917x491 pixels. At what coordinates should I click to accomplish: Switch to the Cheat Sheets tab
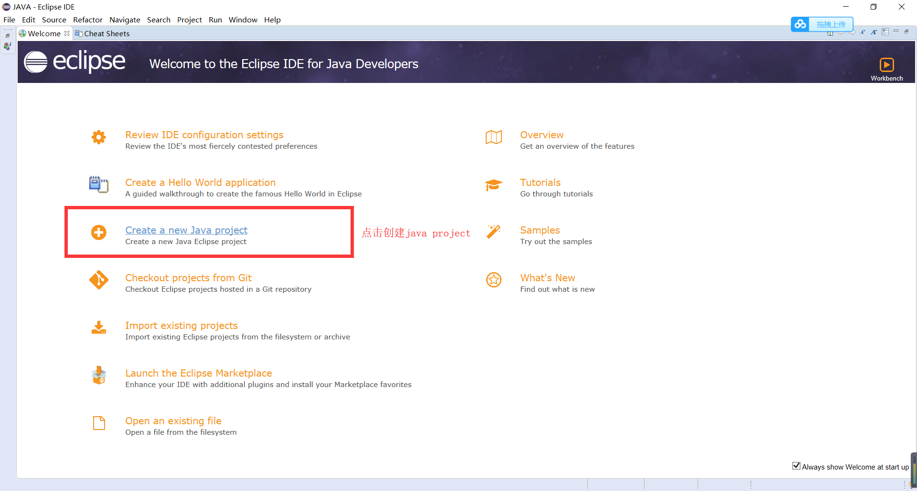tap(102, 33)
